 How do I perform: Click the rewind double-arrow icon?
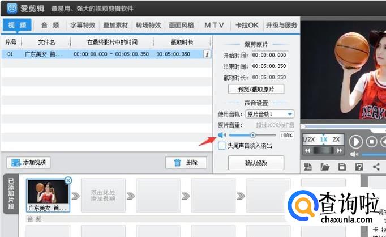307,150
